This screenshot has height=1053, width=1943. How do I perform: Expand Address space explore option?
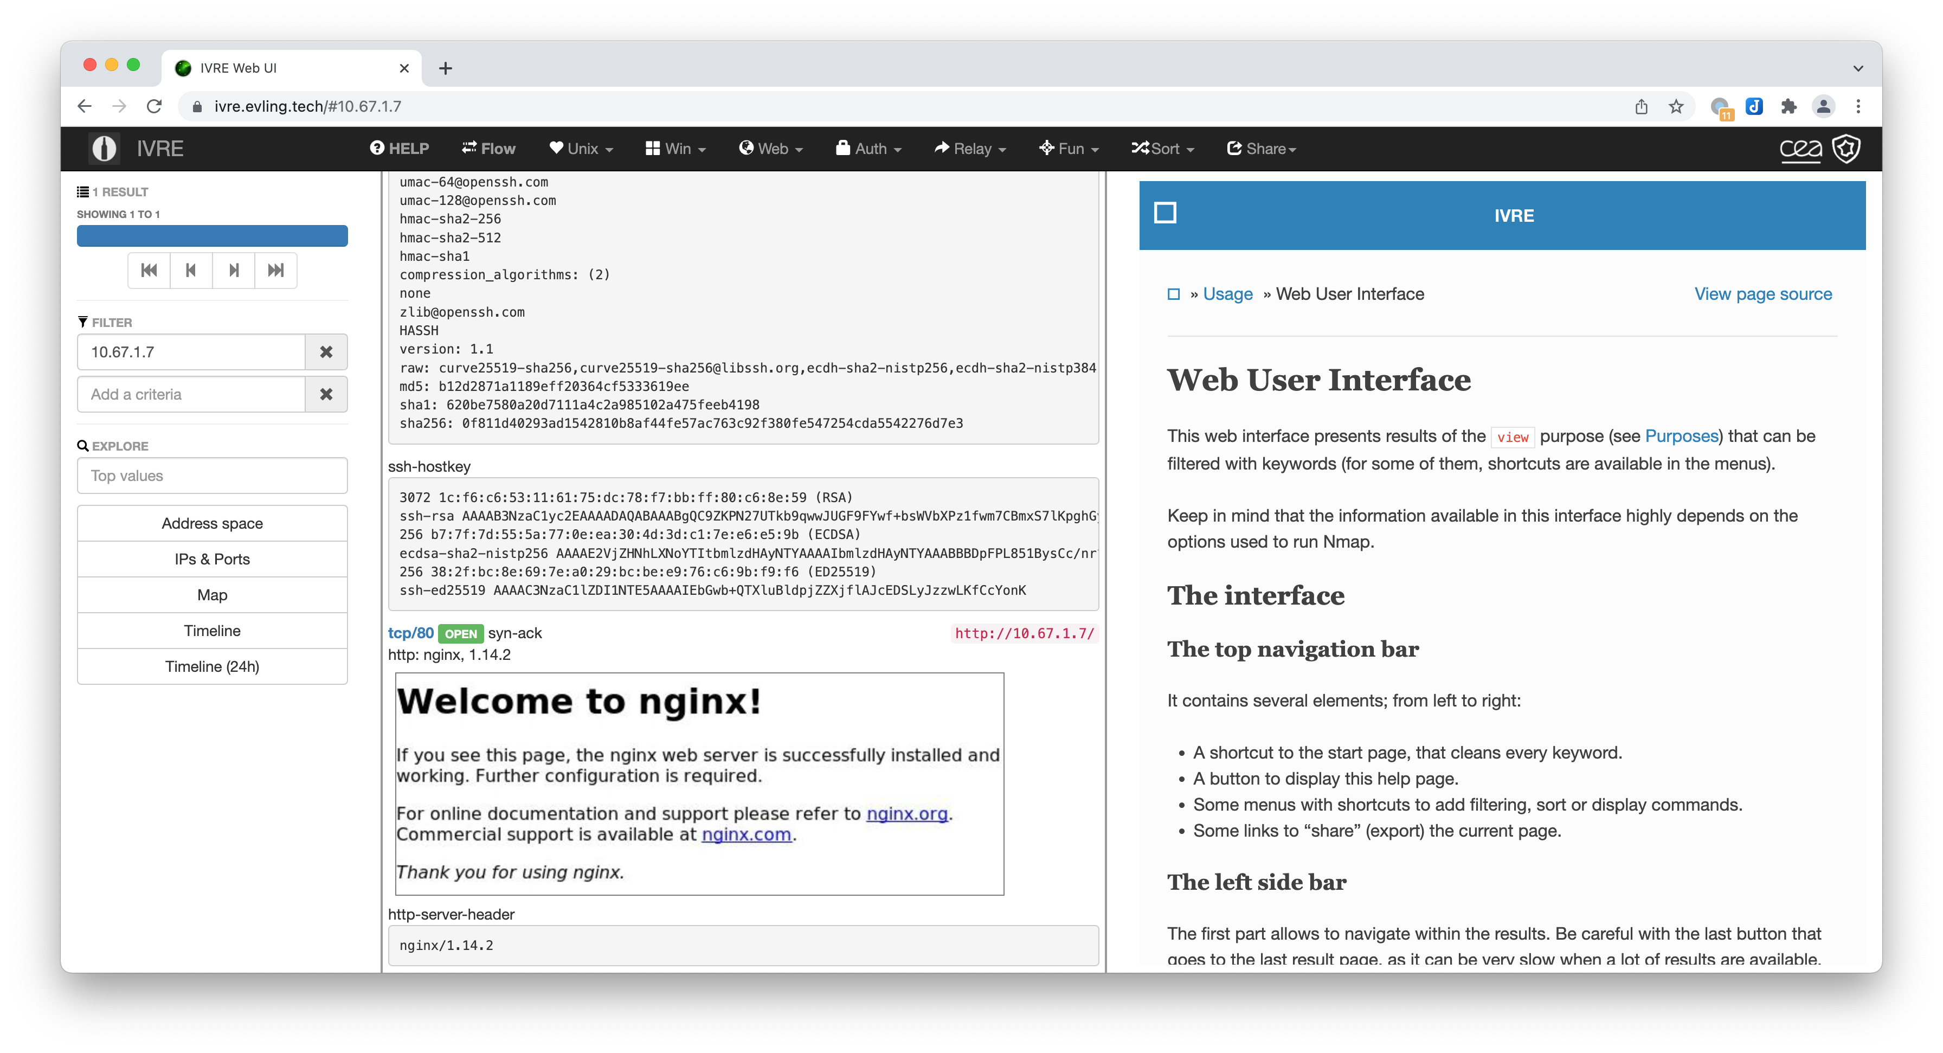211,523
